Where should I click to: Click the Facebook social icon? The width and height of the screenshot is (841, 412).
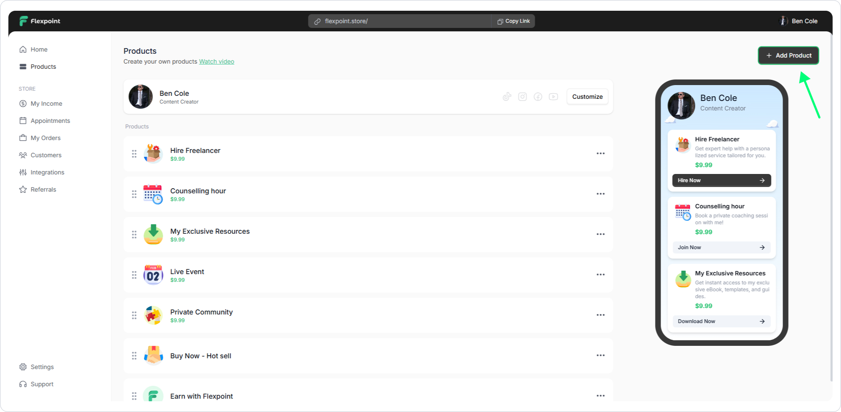(538, 97)
